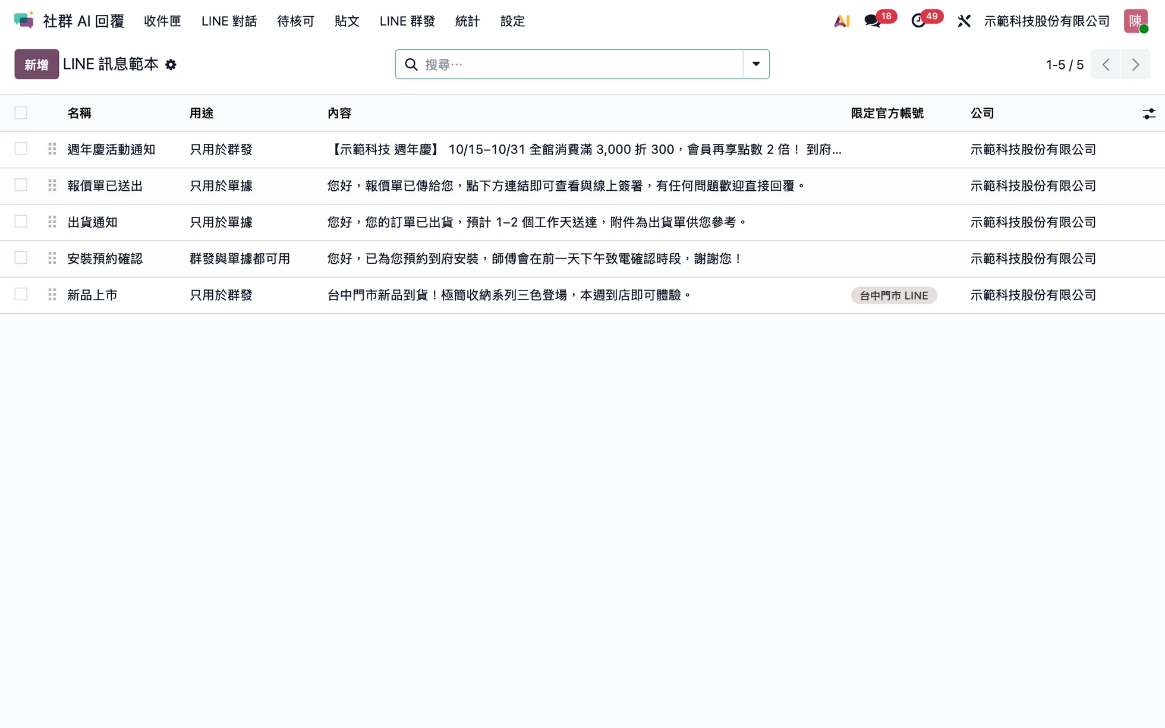
Task: Grab the drag handle for 安裝預約確認
Action: coord(52,258)
